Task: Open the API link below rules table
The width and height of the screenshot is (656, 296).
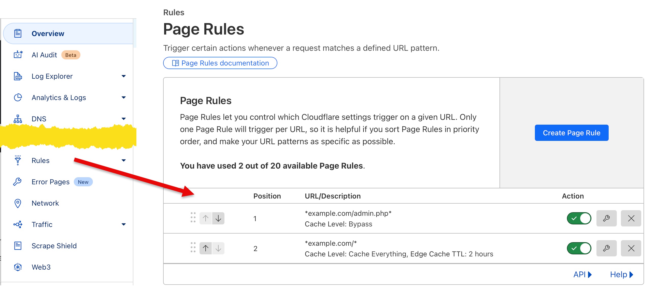Action: click(582, 275)
